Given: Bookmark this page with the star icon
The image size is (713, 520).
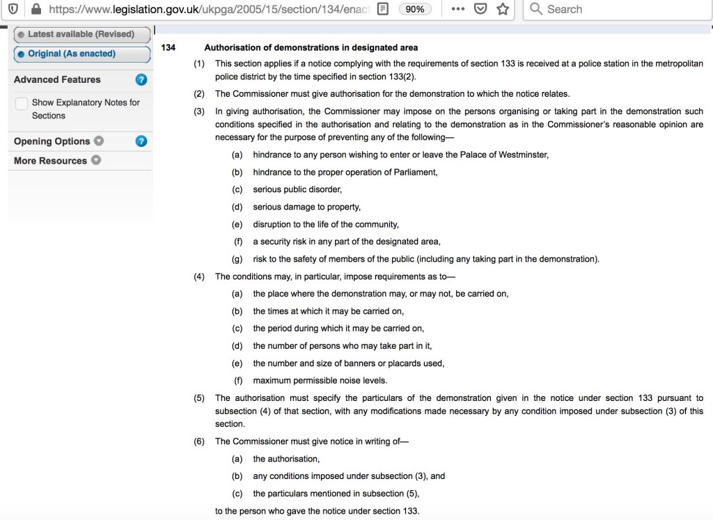Looking at the screenshot, I should pyautogui.click(x=502, y=9).
